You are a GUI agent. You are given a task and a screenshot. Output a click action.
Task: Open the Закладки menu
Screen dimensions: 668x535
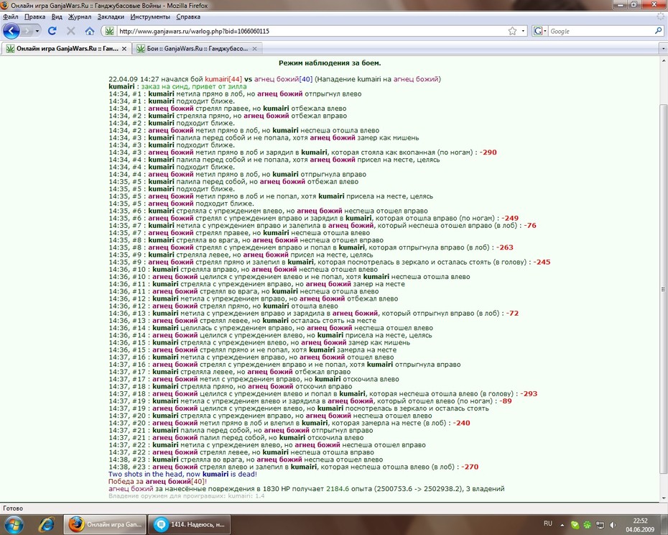111,17
